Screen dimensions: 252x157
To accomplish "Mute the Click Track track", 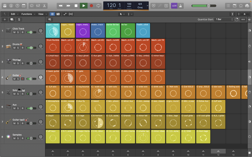I will pyautogui.click(x=15, y=32).
